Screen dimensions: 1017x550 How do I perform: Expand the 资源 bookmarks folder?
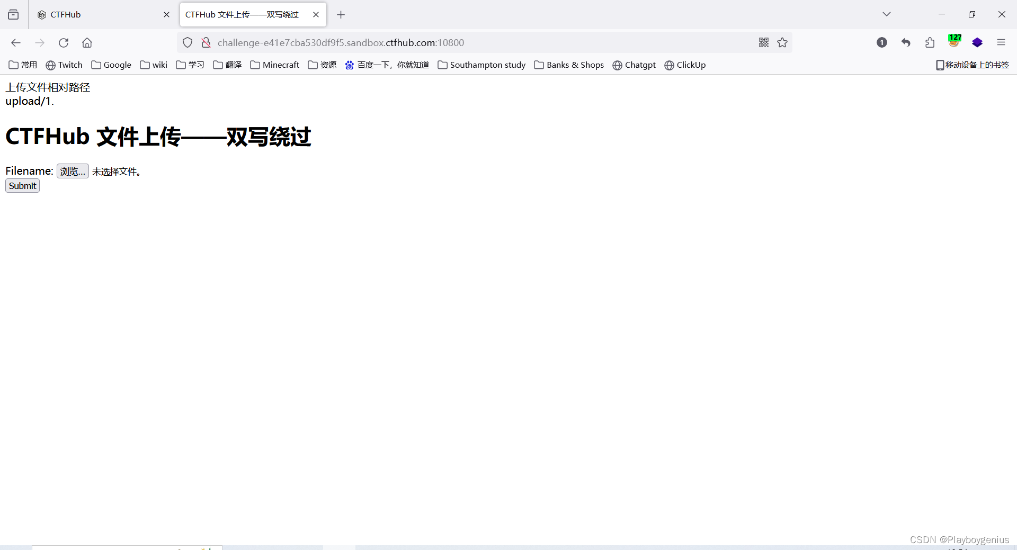pyautogui.click(x=322, y=65)
